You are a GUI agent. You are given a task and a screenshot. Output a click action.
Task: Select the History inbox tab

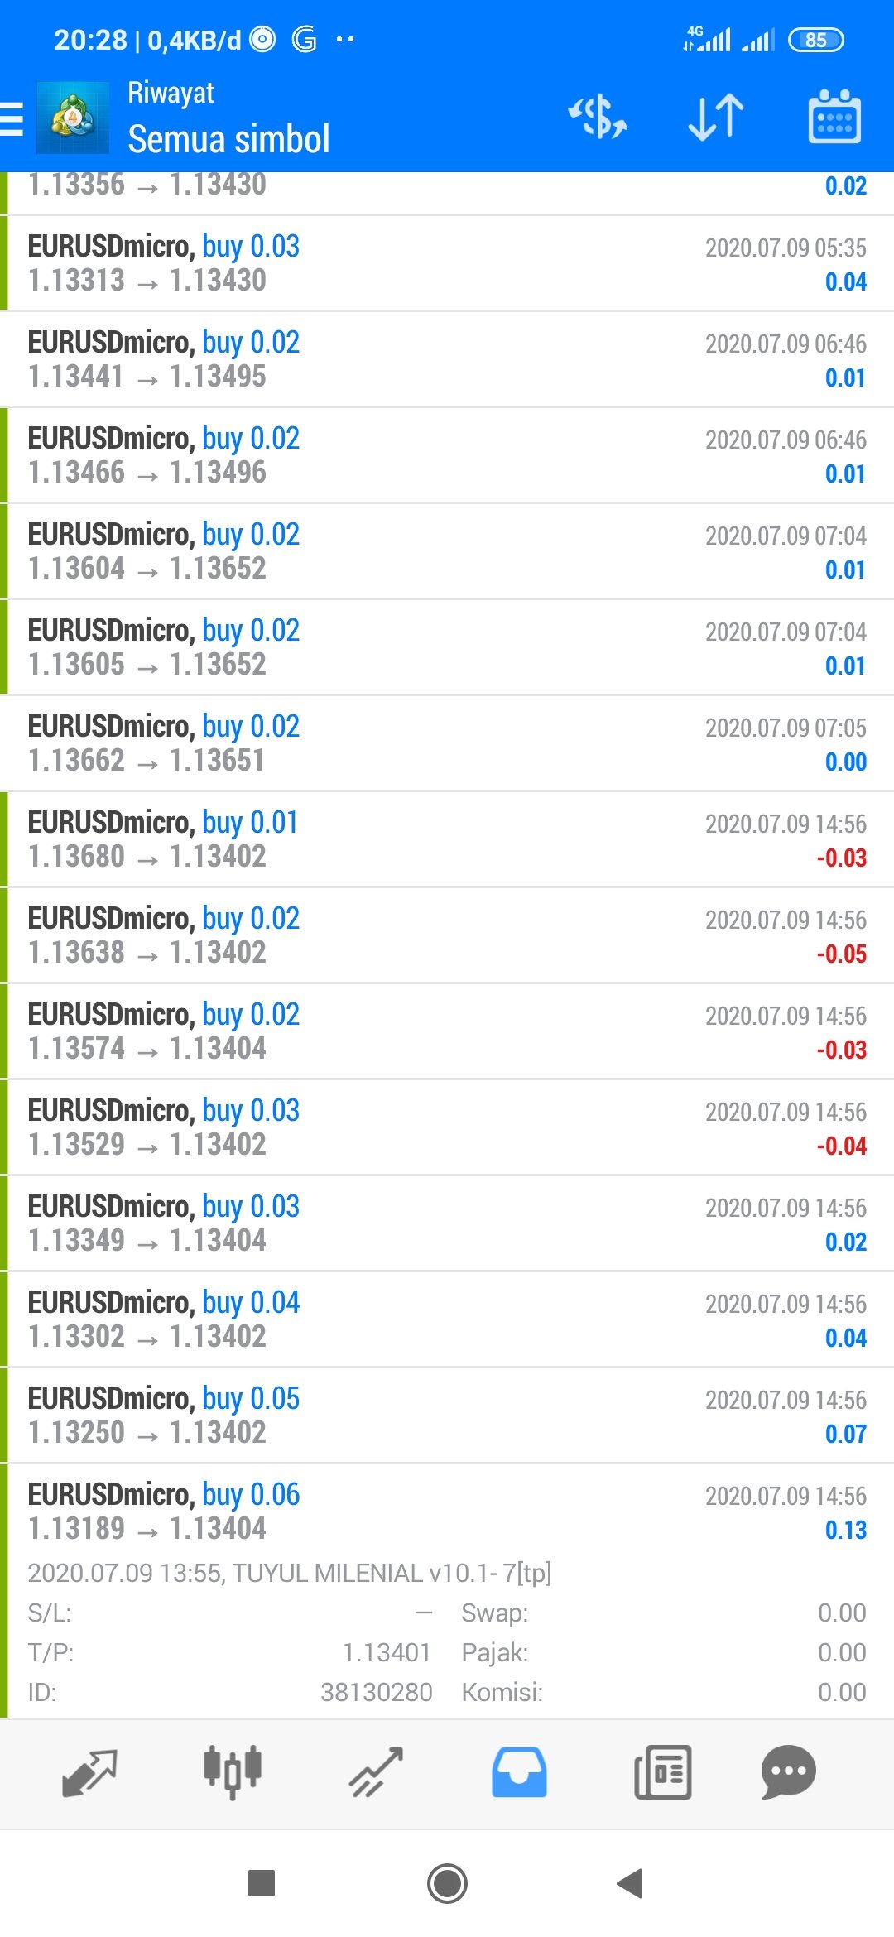click(519, 1773)
